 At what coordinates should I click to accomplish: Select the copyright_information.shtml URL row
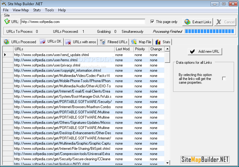click(89, 70)
